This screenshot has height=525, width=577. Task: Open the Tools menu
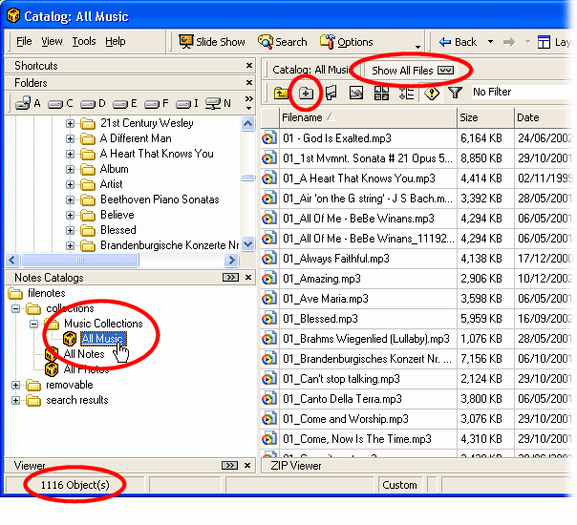tap(84, 42)
